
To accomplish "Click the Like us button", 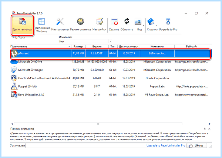I will click(197, 145).
